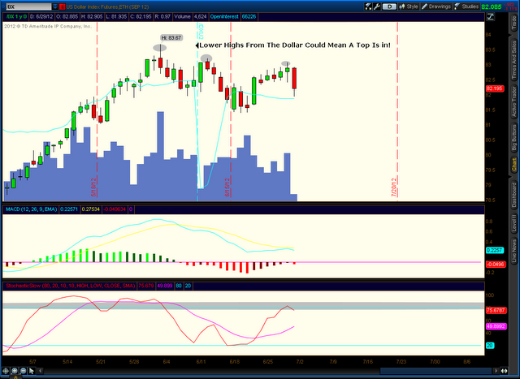Click the 7/20/12 expiration date marker
Viewport: 520px width, 379px height.
(394, 187)
